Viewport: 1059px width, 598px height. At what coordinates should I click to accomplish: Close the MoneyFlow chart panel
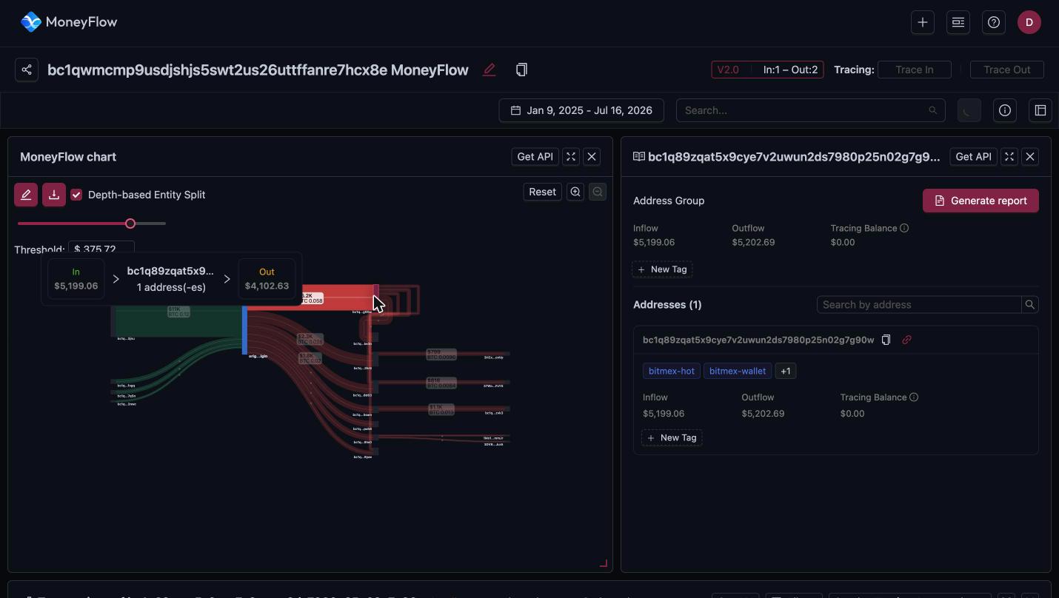tap(592, 157)
